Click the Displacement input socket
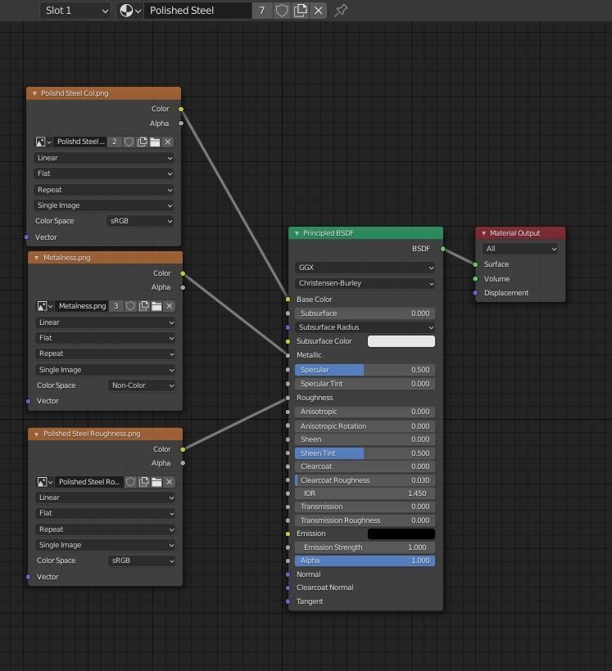Screen dimensions: 612x671 (475, 293)
